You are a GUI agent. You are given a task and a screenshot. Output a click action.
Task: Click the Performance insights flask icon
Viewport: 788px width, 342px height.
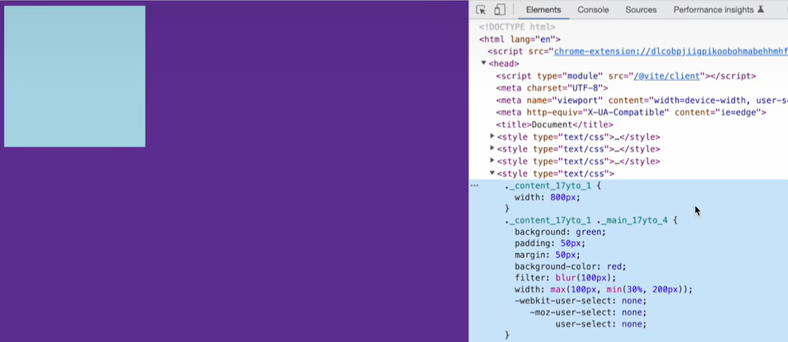point(761,10)
